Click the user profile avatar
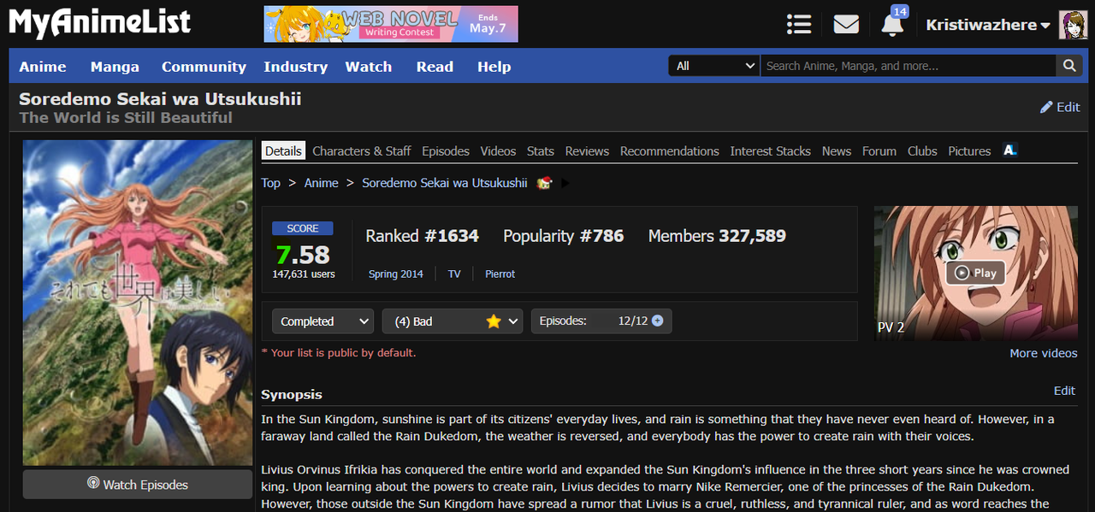The image size is (1095, 512). (x=1073, y=25)
